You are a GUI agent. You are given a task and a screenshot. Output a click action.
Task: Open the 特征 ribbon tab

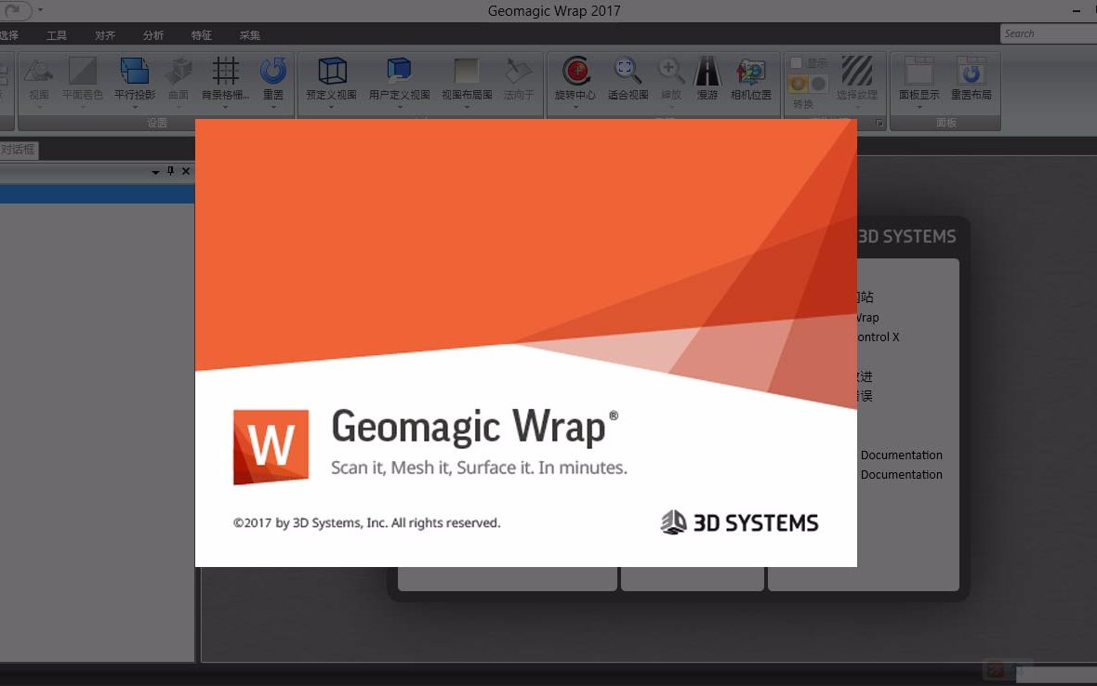click(202, 35)
